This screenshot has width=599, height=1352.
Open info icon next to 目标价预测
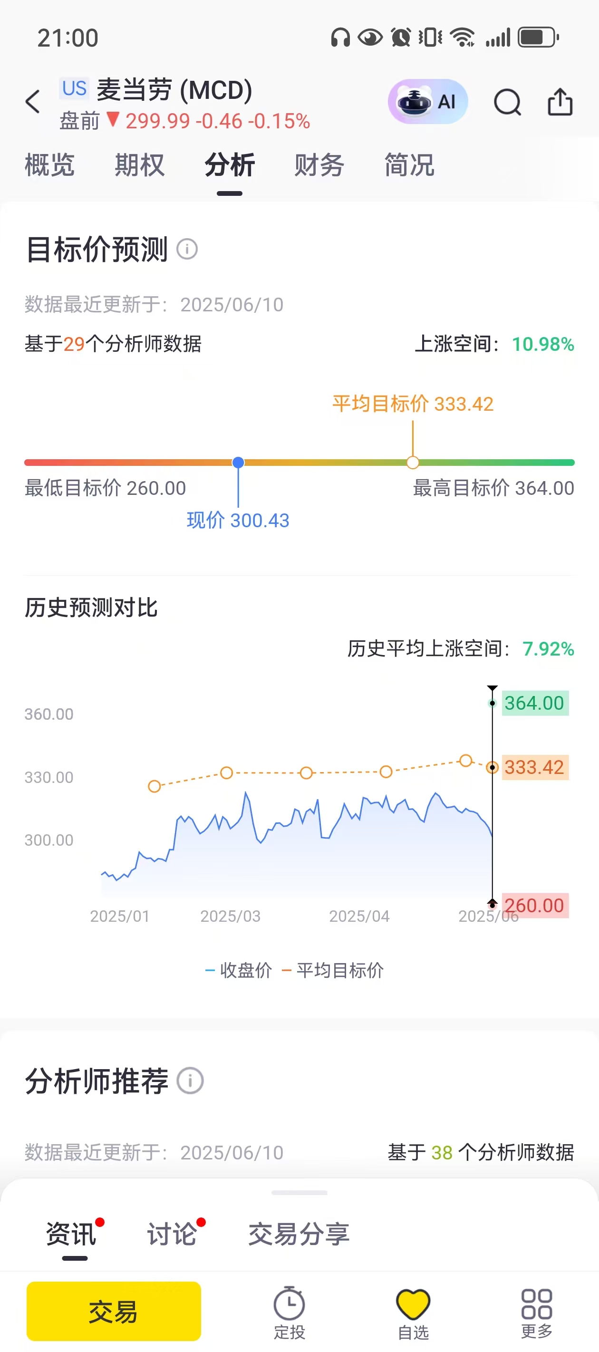click(x=187, y=249)
